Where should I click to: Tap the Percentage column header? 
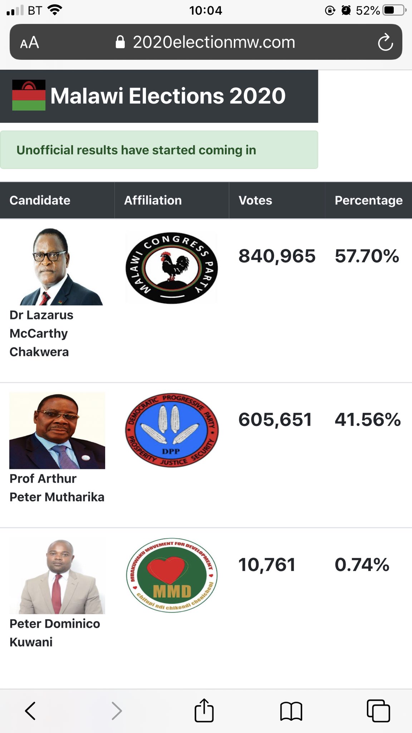[x=368, y=200]
